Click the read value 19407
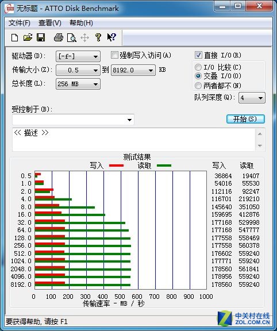 251,176
